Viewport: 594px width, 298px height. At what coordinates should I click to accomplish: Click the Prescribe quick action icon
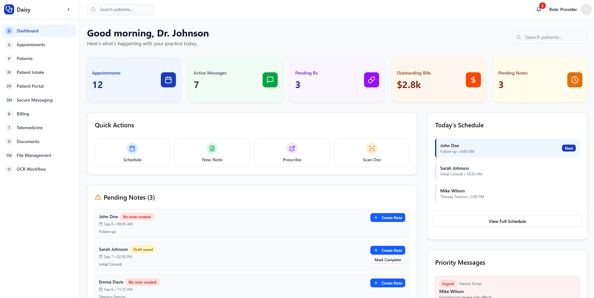click(292, 148)
